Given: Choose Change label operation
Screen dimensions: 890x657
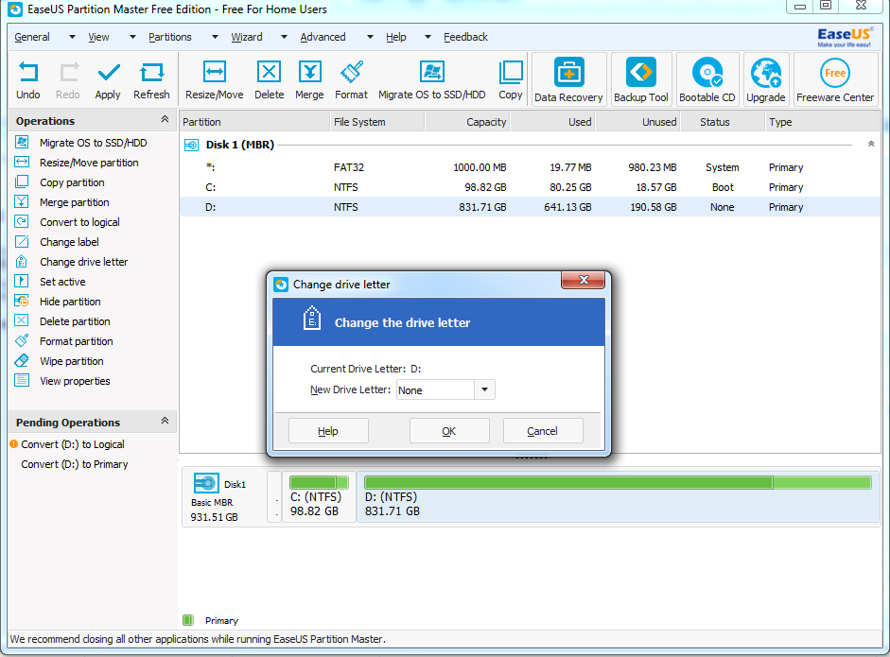Looking at the screenshot, I should click(x=69, y=242).
